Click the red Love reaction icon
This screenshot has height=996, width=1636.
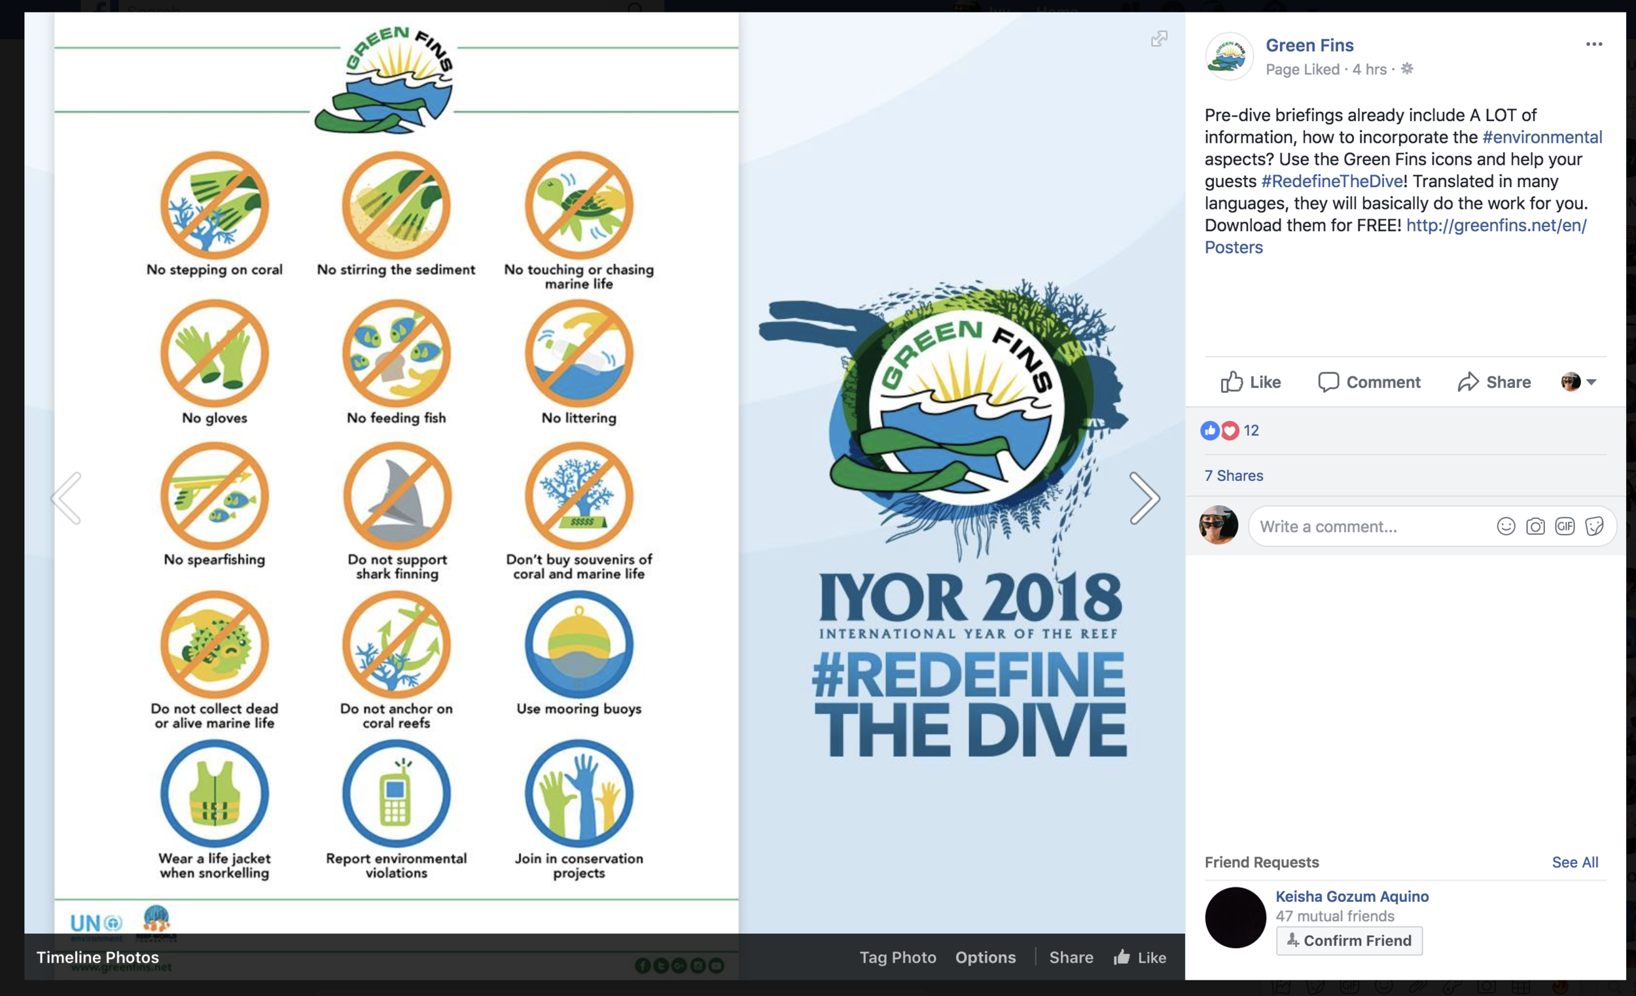1230,431
